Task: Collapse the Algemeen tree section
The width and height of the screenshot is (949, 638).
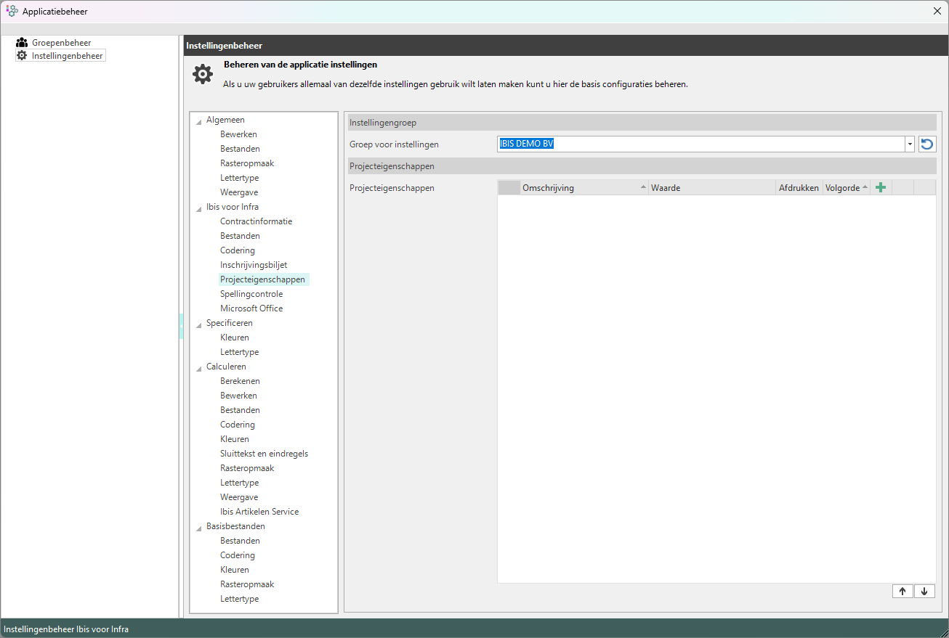Action: pos(199,121)
